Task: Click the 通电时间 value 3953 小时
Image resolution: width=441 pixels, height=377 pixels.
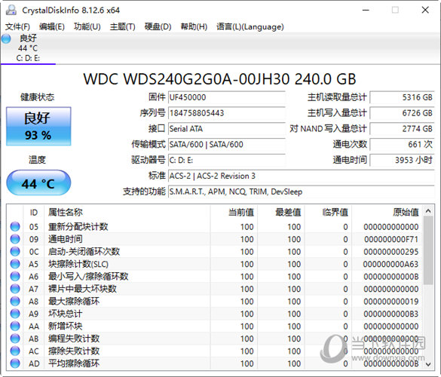Action: 403,161
